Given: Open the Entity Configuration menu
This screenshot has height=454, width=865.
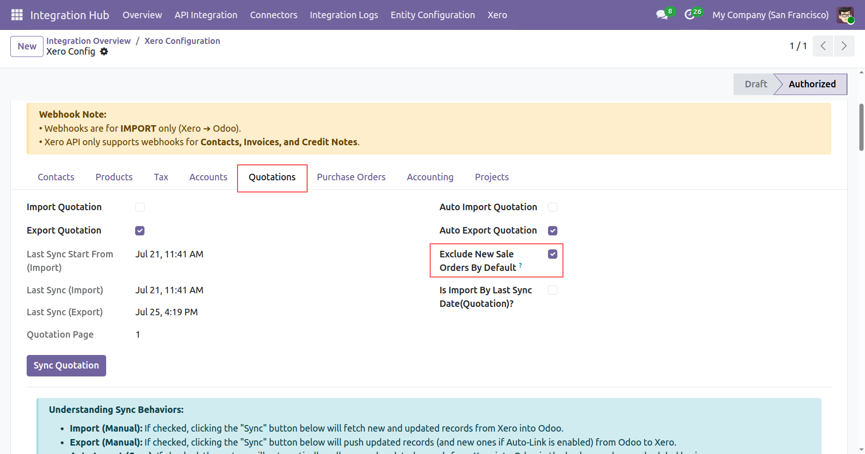Looking at the screenshot, I should pyautogui.click(x=433, y=15).
